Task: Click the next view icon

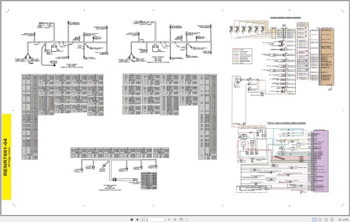Action: click(187, 220)
